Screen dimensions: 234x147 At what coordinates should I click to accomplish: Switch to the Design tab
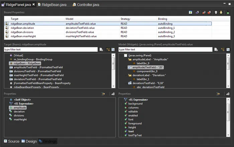pos(29,141)
